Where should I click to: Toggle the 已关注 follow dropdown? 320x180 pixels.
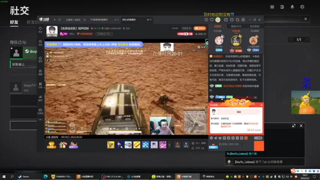(186, 28)
